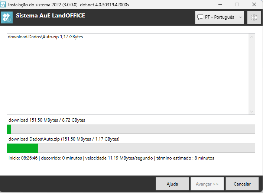Click the log scrollbar down arrow
The width and height of the screenshot is (263, 193).
(x=252, y=111)
